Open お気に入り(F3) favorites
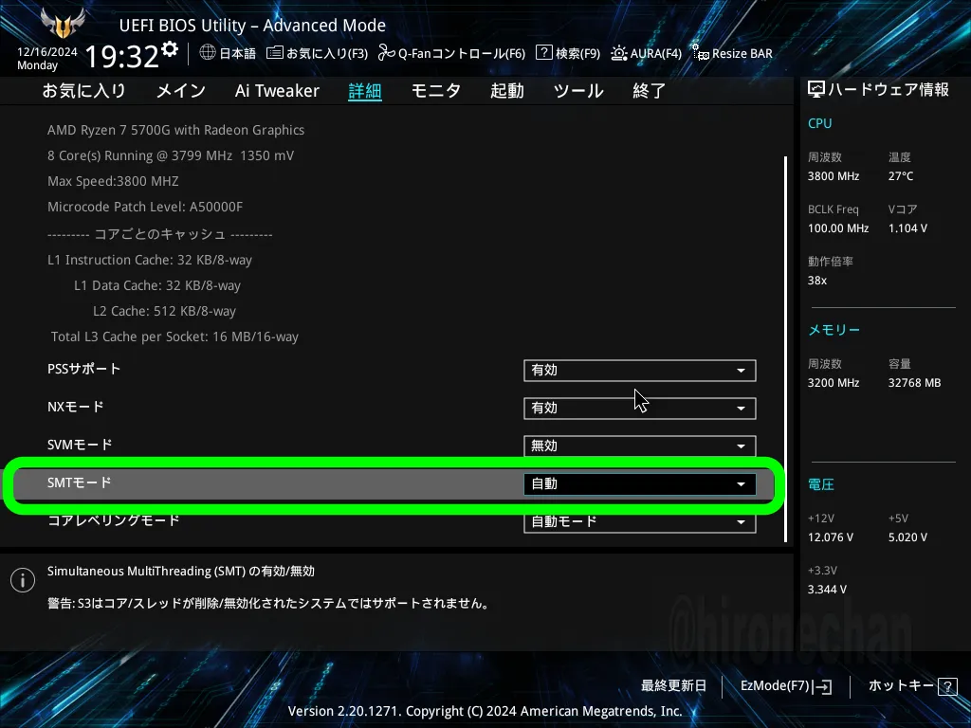 tap(317, 53)
